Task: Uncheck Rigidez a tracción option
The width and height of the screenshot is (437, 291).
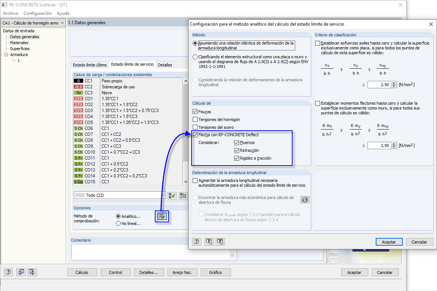Action: (237, 158)
